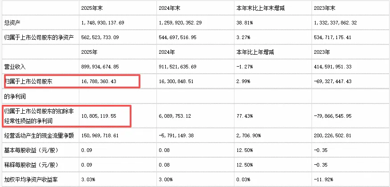Select net assets value 562,523,733.09
Image resolution: width=390 pixels, height=187 pixels.
[x=100, y=37]
